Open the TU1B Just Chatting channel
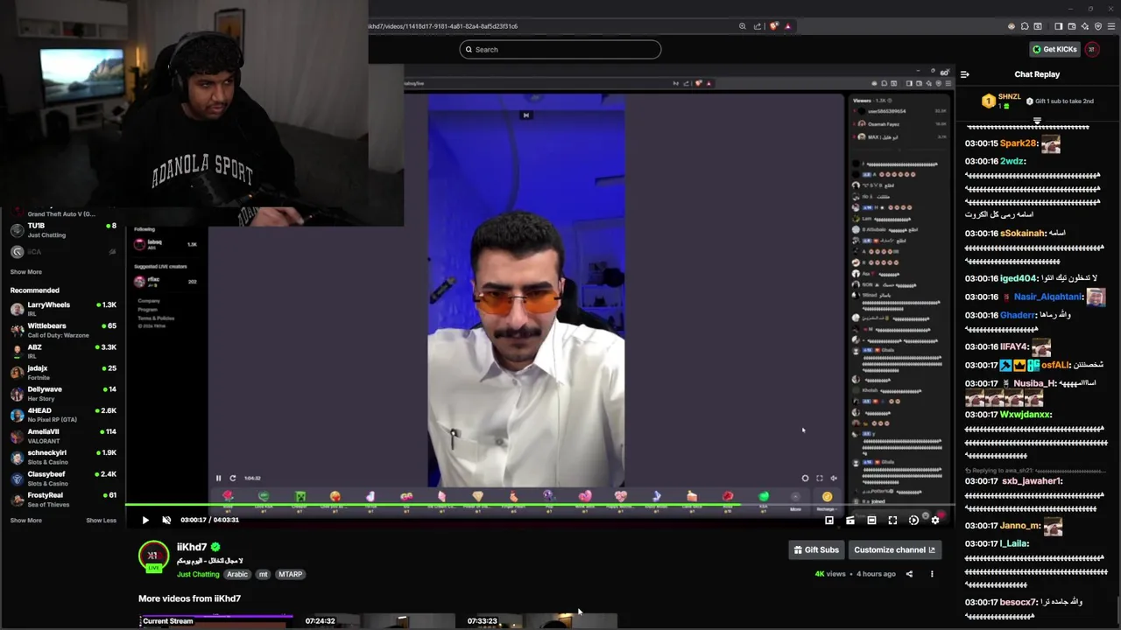Viewport: 1121px width, 630px height. tap(63, 230)
